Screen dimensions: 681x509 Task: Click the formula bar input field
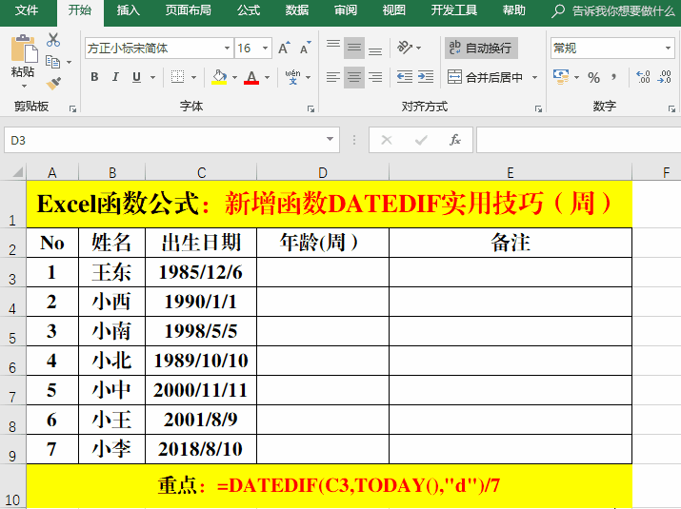578,140
